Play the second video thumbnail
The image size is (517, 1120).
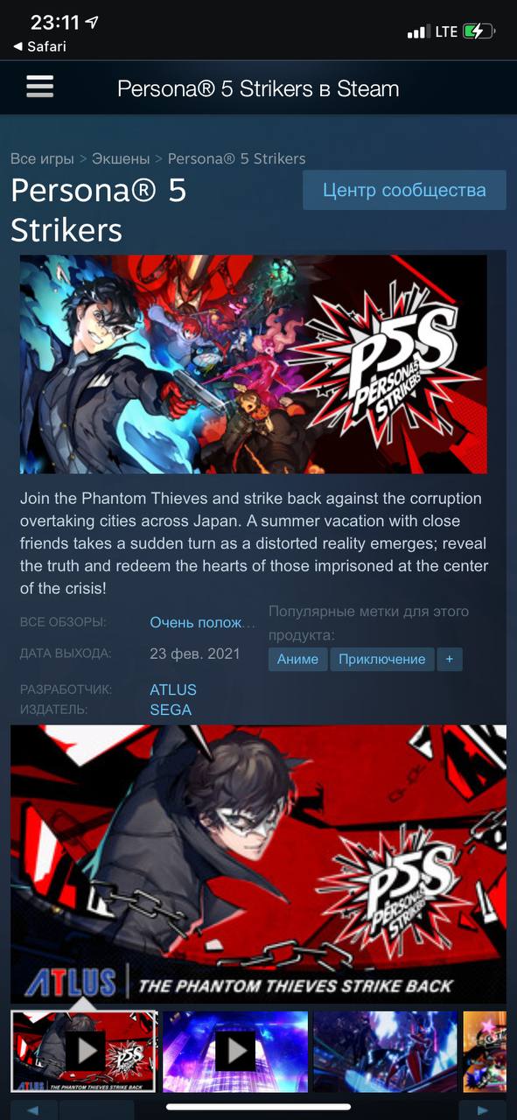click(x=235, y=1051)
